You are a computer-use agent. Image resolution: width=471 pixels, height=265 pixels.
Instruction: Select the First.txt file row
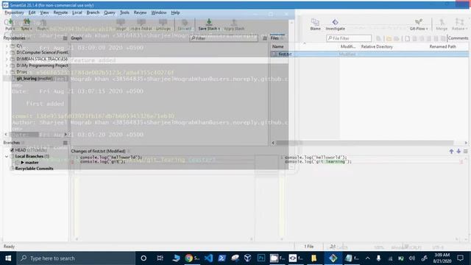(369, 54)
